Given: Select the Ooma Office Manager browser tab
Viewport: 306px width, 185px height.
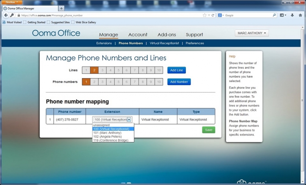Looking at the screenshot, I should [30, 8].
